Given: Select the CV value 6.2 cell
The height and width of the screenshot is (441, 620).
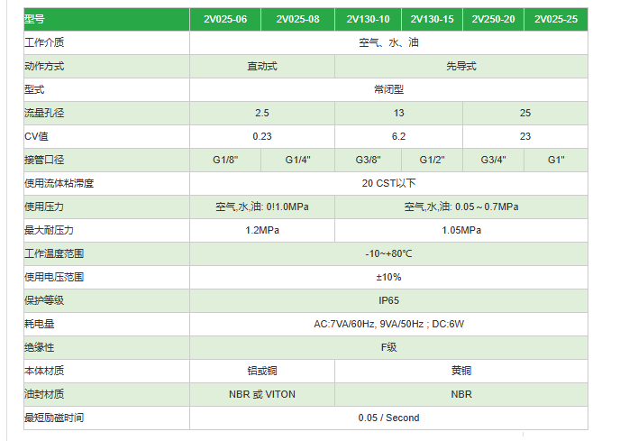Looking at the screenshot, I should (x=398, y=136).
